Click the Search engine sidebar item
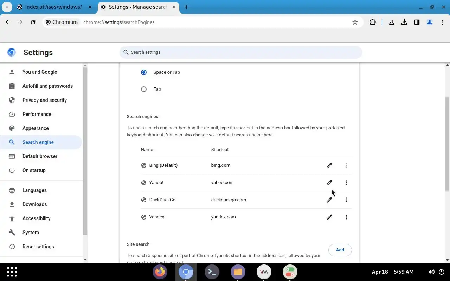450x281 pixels. pyautogui.click(x=41, y=142)
